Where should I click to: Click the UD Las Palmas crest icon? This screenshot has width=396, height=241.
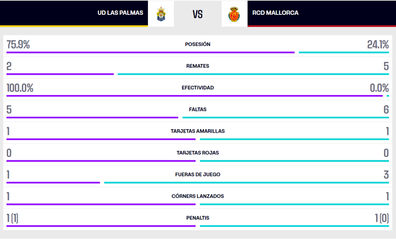(x=160, y=13)
